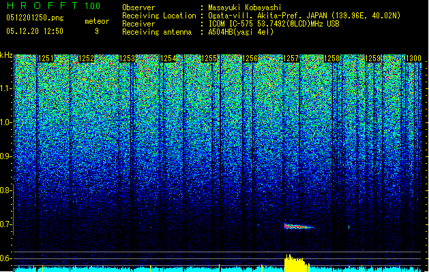Click the Receiving antenna label
This screenshot has width=429, height=272.
(157, 32)
